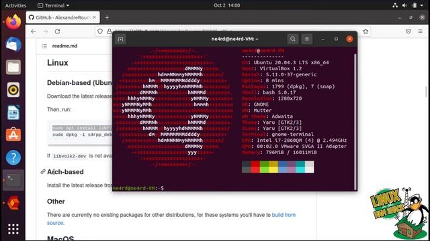Viewport: 430px width, 241px height.
Task: Open the Pocket save icon in Firefox
Action: click(408, 31)
